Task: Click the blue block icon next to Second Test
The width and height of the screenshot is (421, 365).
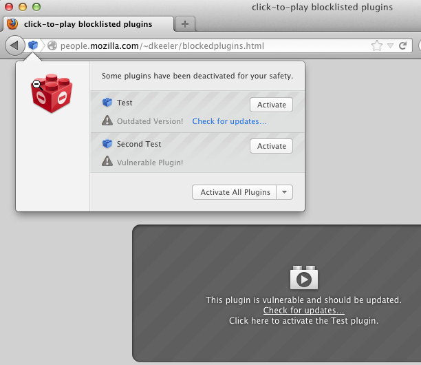Action: [107, 145]
